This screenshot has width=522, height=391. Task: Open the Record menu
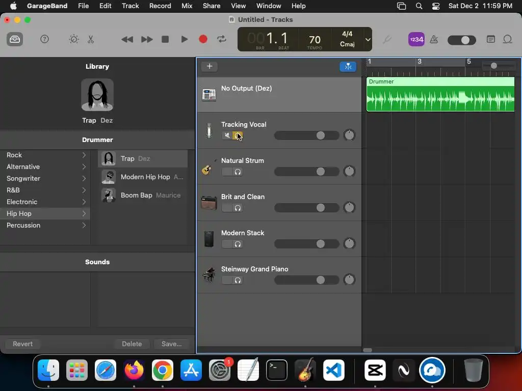[x=160, y=6]
